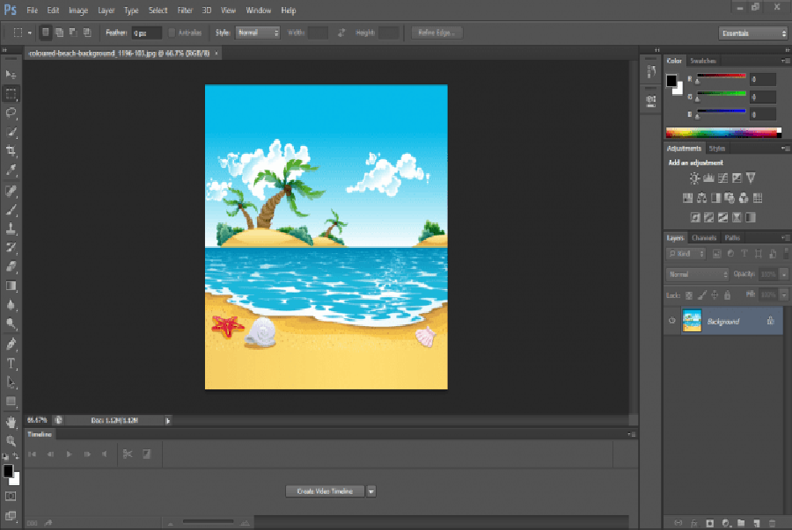Toggle Quick Mask mode

coord(11,497)
